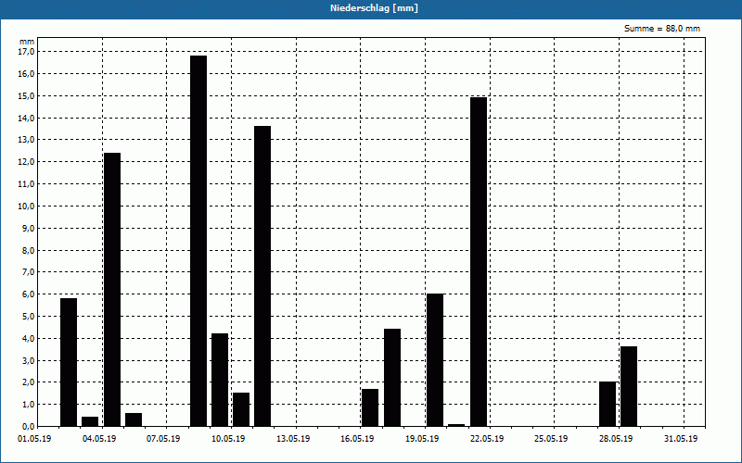Click the "25.05.19" date label

click(x=551, y=439)
